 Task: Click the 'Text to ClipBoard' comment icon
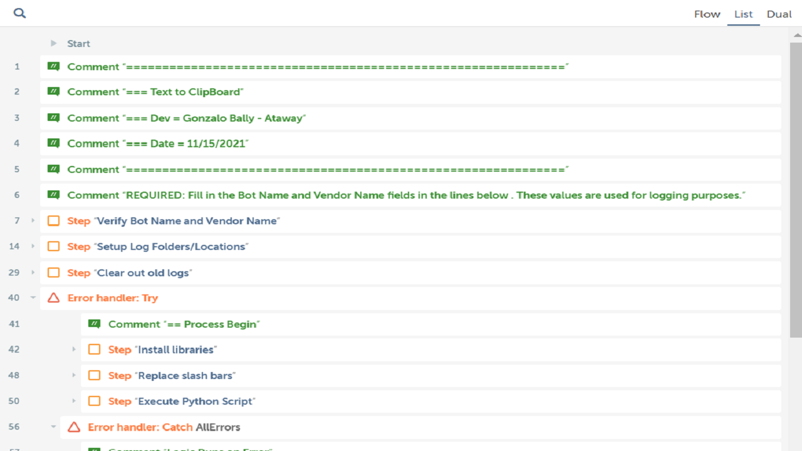[x=54, y=92]
